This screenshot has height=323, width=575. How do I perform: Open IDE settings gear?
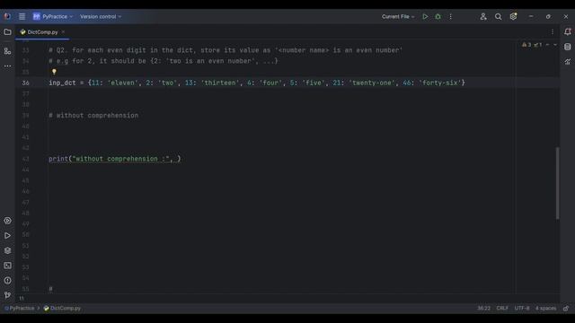(x=513, y=16)
